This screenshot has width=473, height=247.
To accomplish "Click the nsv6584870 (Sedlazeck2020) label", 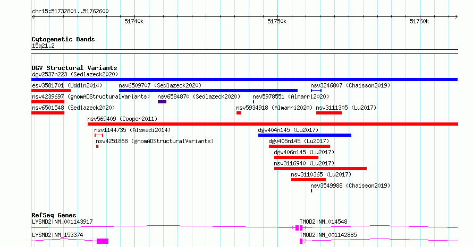I will point(199,96).
